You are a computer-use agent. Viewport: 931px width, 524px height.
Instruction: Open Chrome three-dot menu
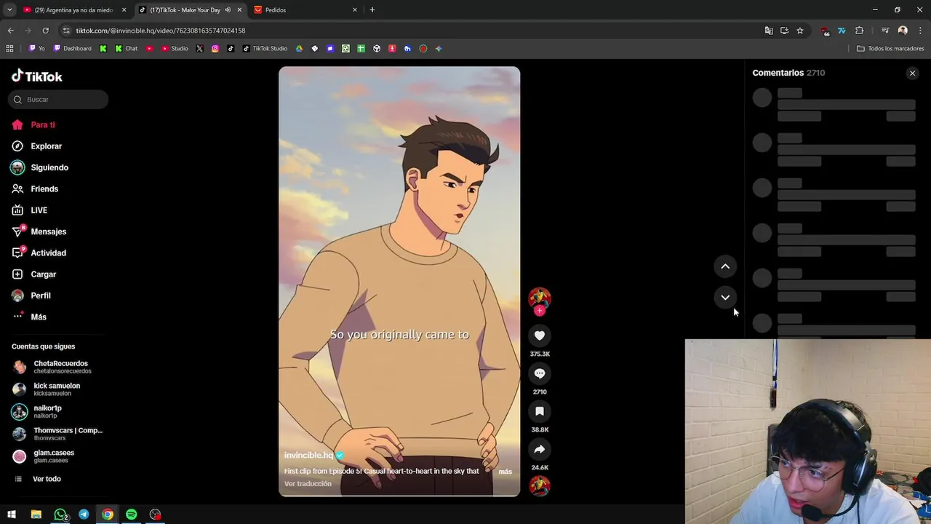920,31
